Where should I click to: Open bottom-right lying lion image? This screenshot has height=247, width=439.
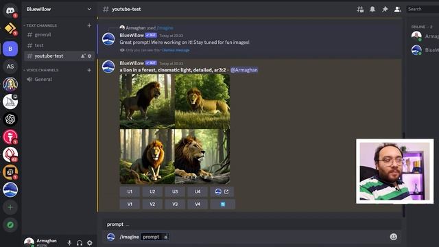tap(202, 156)
